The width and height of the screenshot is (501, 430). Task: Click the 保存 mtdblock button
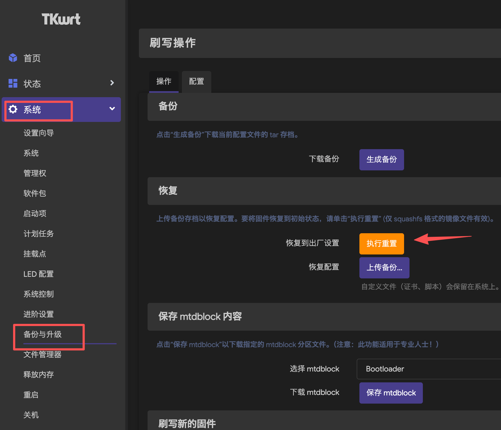(391, 393)
